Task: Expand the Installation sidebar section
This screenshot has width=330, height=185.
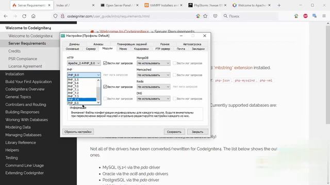Action: tap(15, 74)
